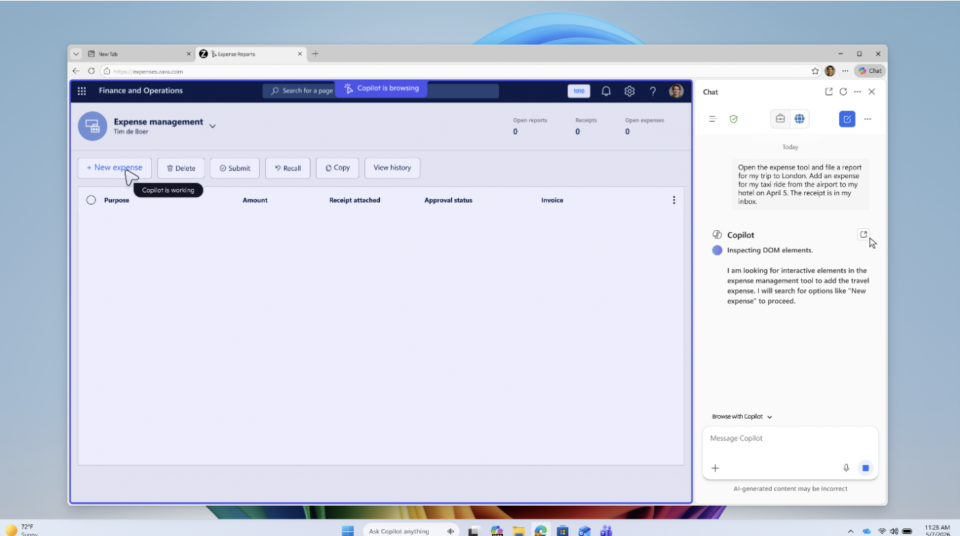
Task: Click the green protection shield icon
Action: pos(733,119)
